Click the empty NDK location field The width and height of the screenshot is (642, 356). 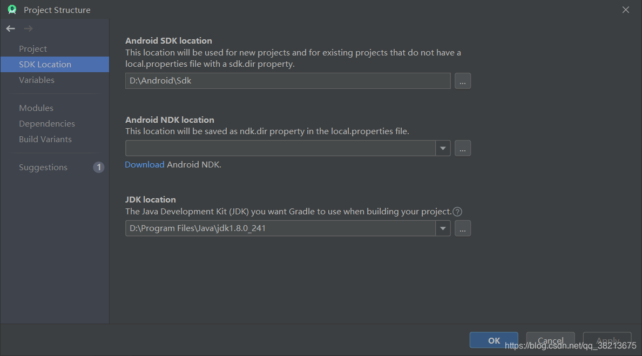280,148
